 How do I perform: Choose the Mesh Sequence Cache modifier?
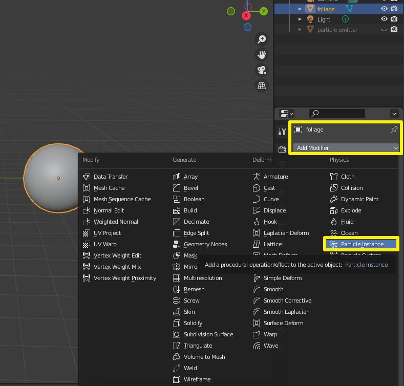pyautogui.click(x=117, y=199)
